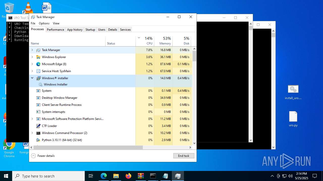This screenshot has height=181, width=323.
Task: Click the Task Manager process row icon
Action: (38, 50)
